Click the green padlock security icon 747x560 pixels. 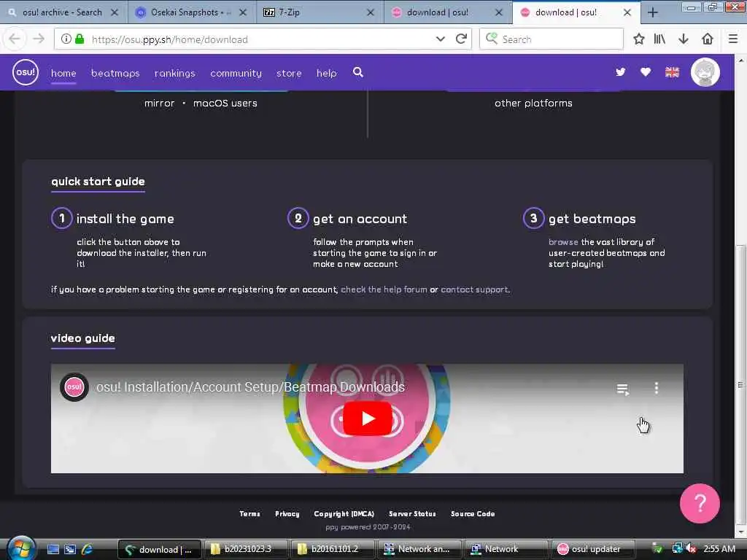click(80, 39)
